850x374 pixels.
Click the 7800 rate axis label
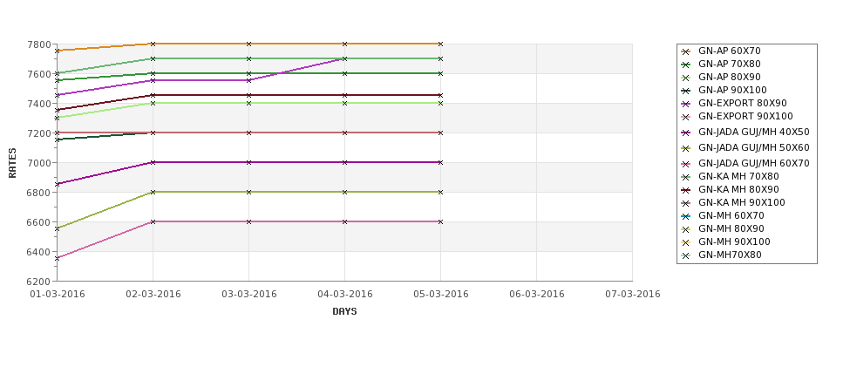tap(41, 44)
